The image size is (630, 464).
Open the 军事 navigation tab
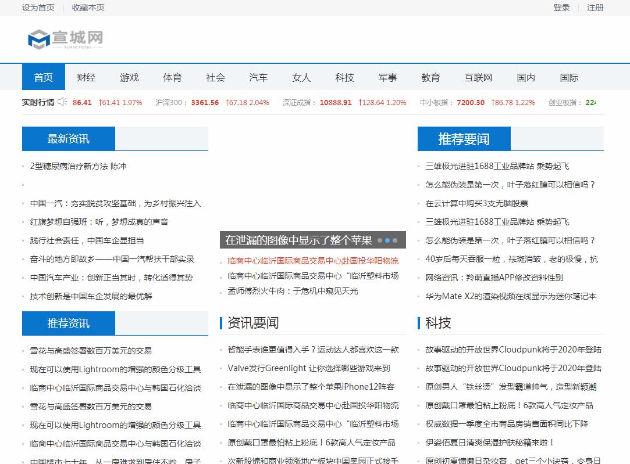pyautogui.click(x=387, y=77)
